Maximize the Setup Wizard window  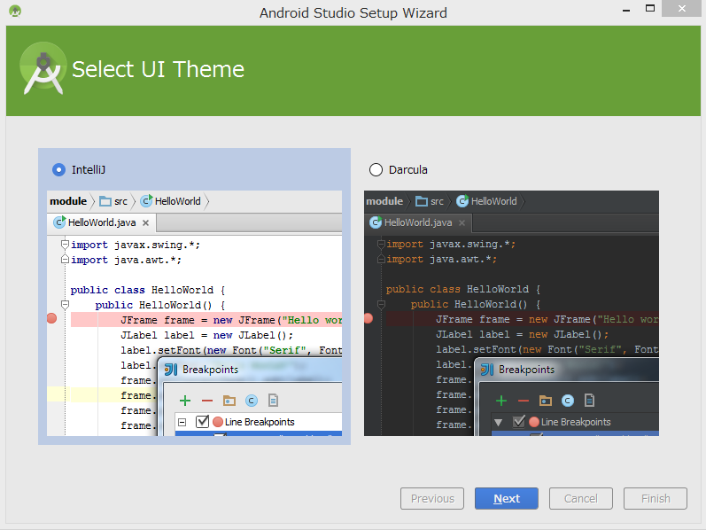649,9
